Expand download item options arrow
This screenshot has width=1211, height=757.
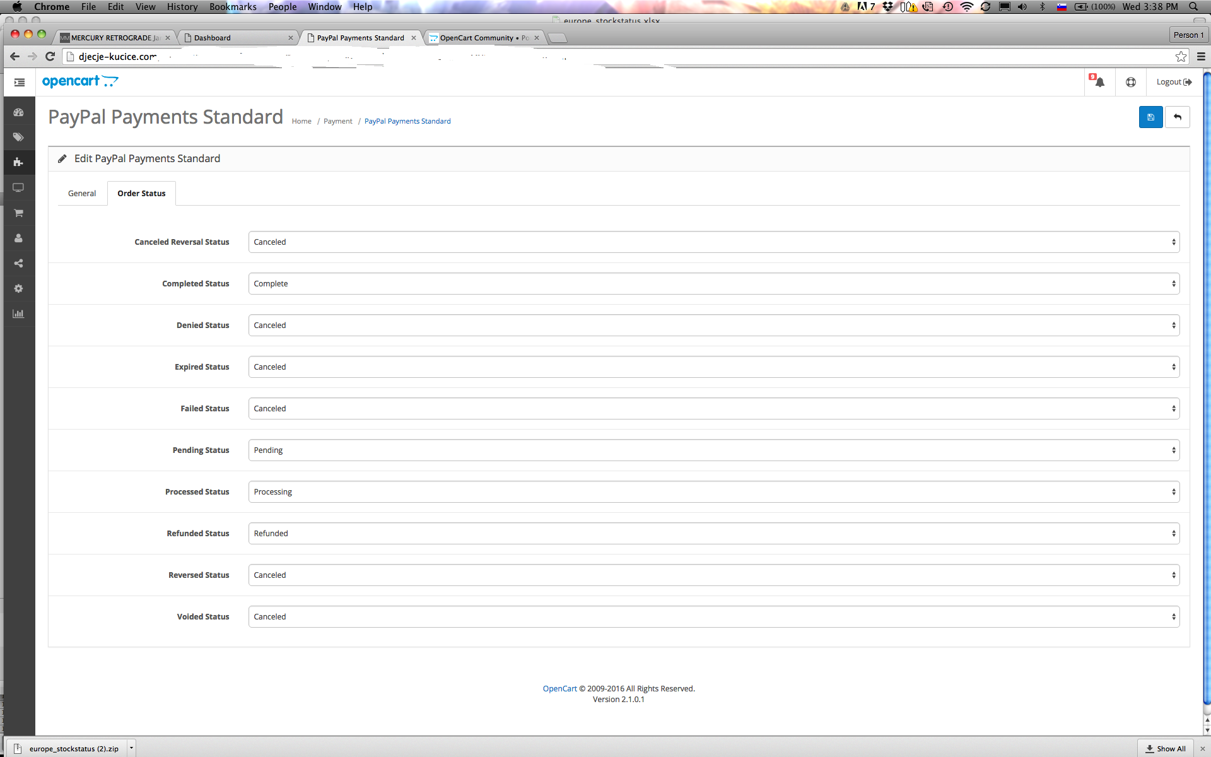131,748
